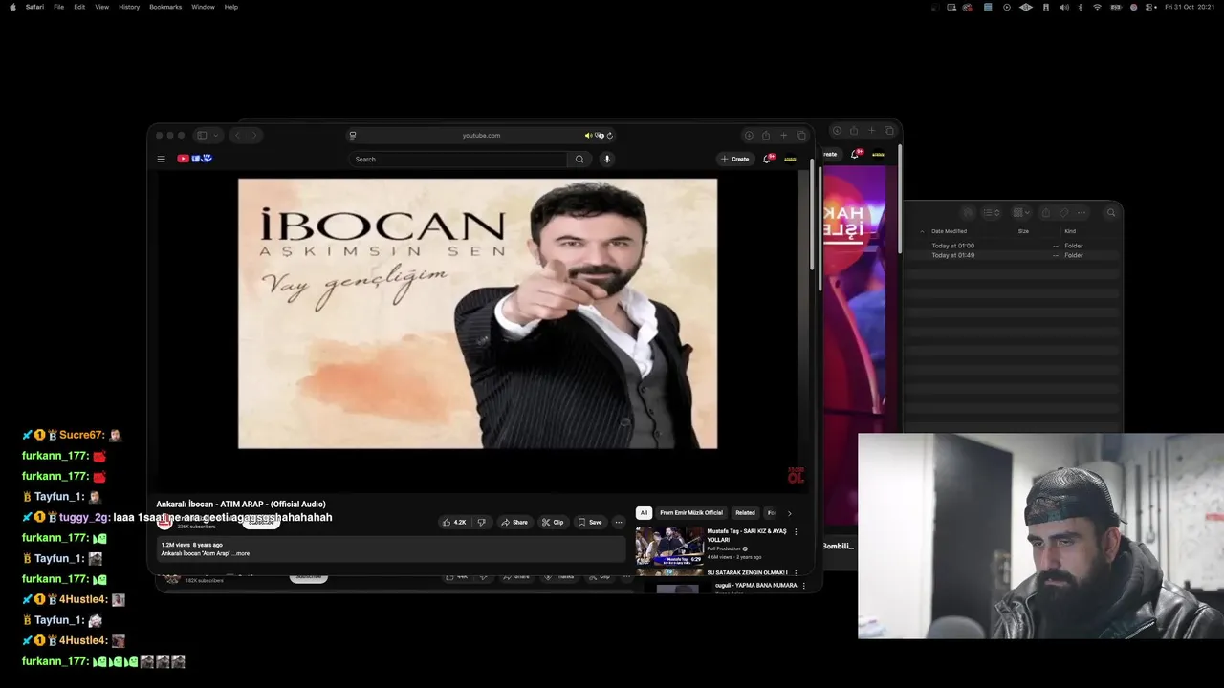Open the Safari menu
This screenshot has width=1224, height=688.
[x=34, y=7]
